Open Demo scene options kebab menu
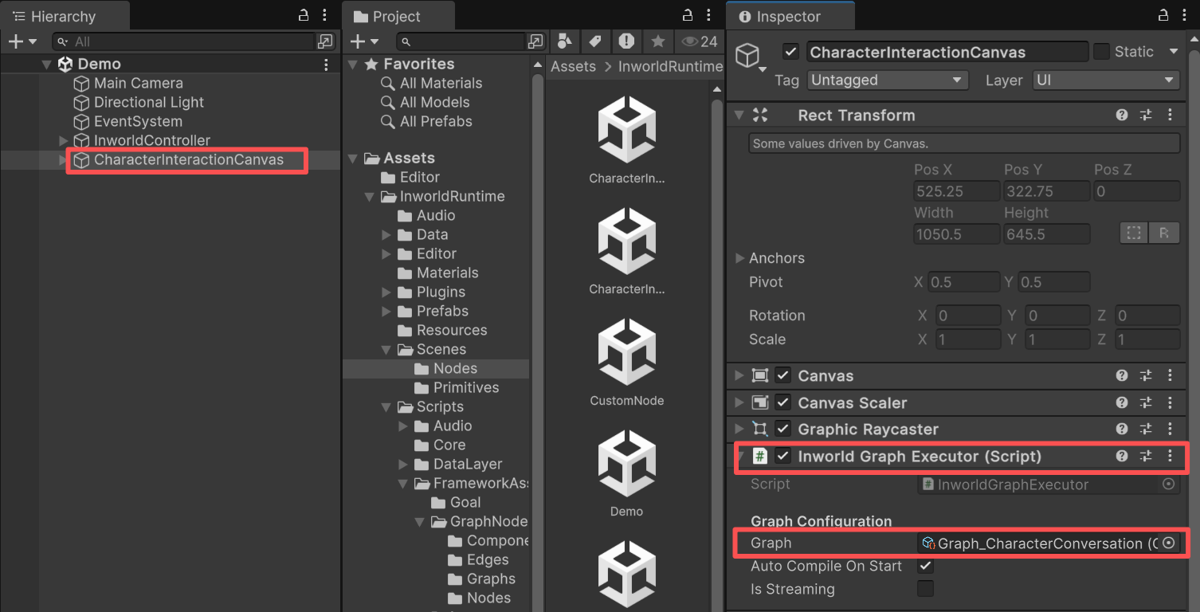 pos(326,65)
